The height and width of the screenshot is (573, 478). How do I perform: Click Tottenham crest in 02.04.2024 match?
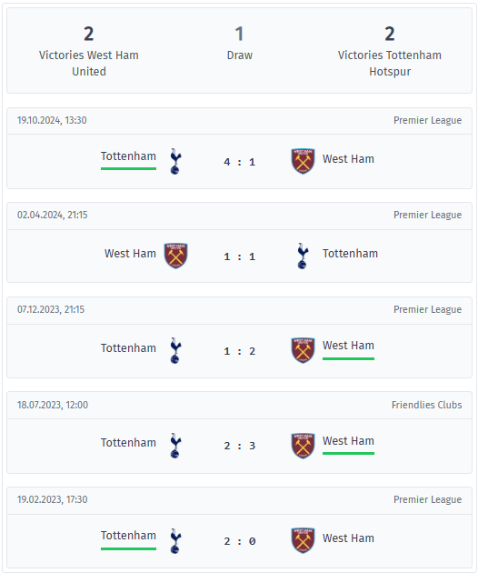[303, 256]
